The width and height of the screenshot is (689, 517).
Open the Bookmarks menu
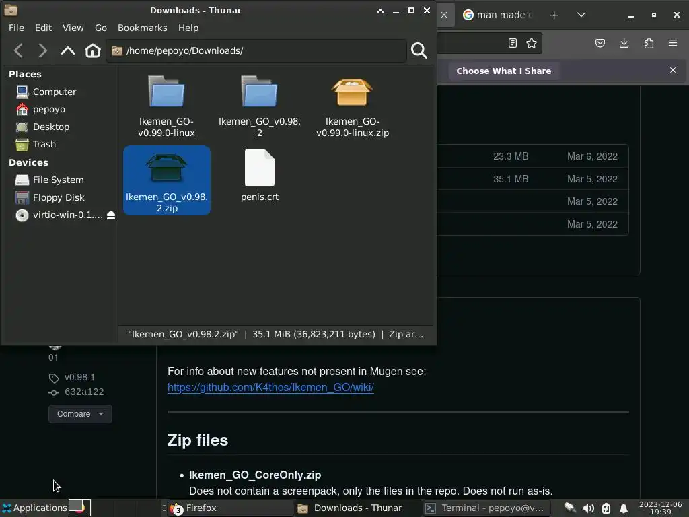coord(143,28)
